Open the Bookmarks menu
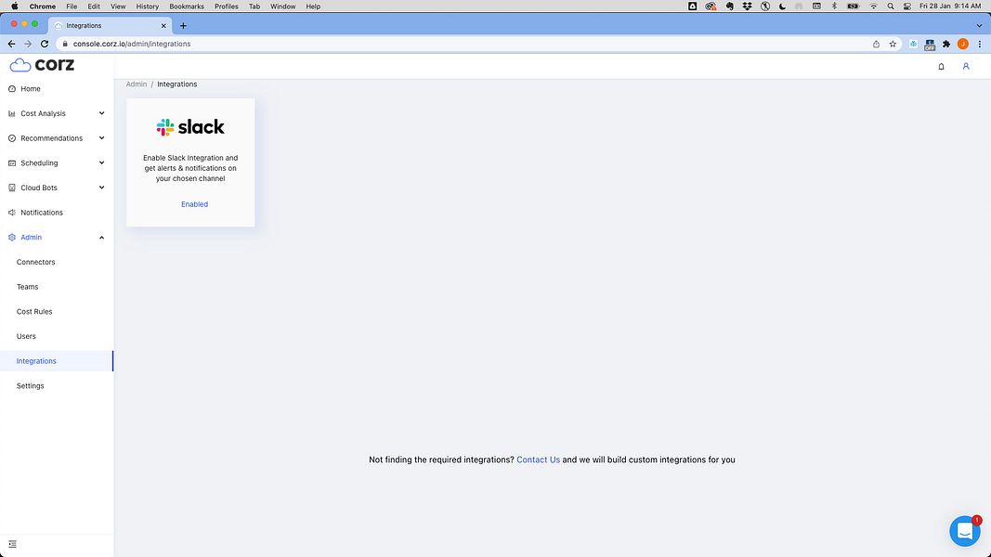The image size is (991, 557). point(187,6)
